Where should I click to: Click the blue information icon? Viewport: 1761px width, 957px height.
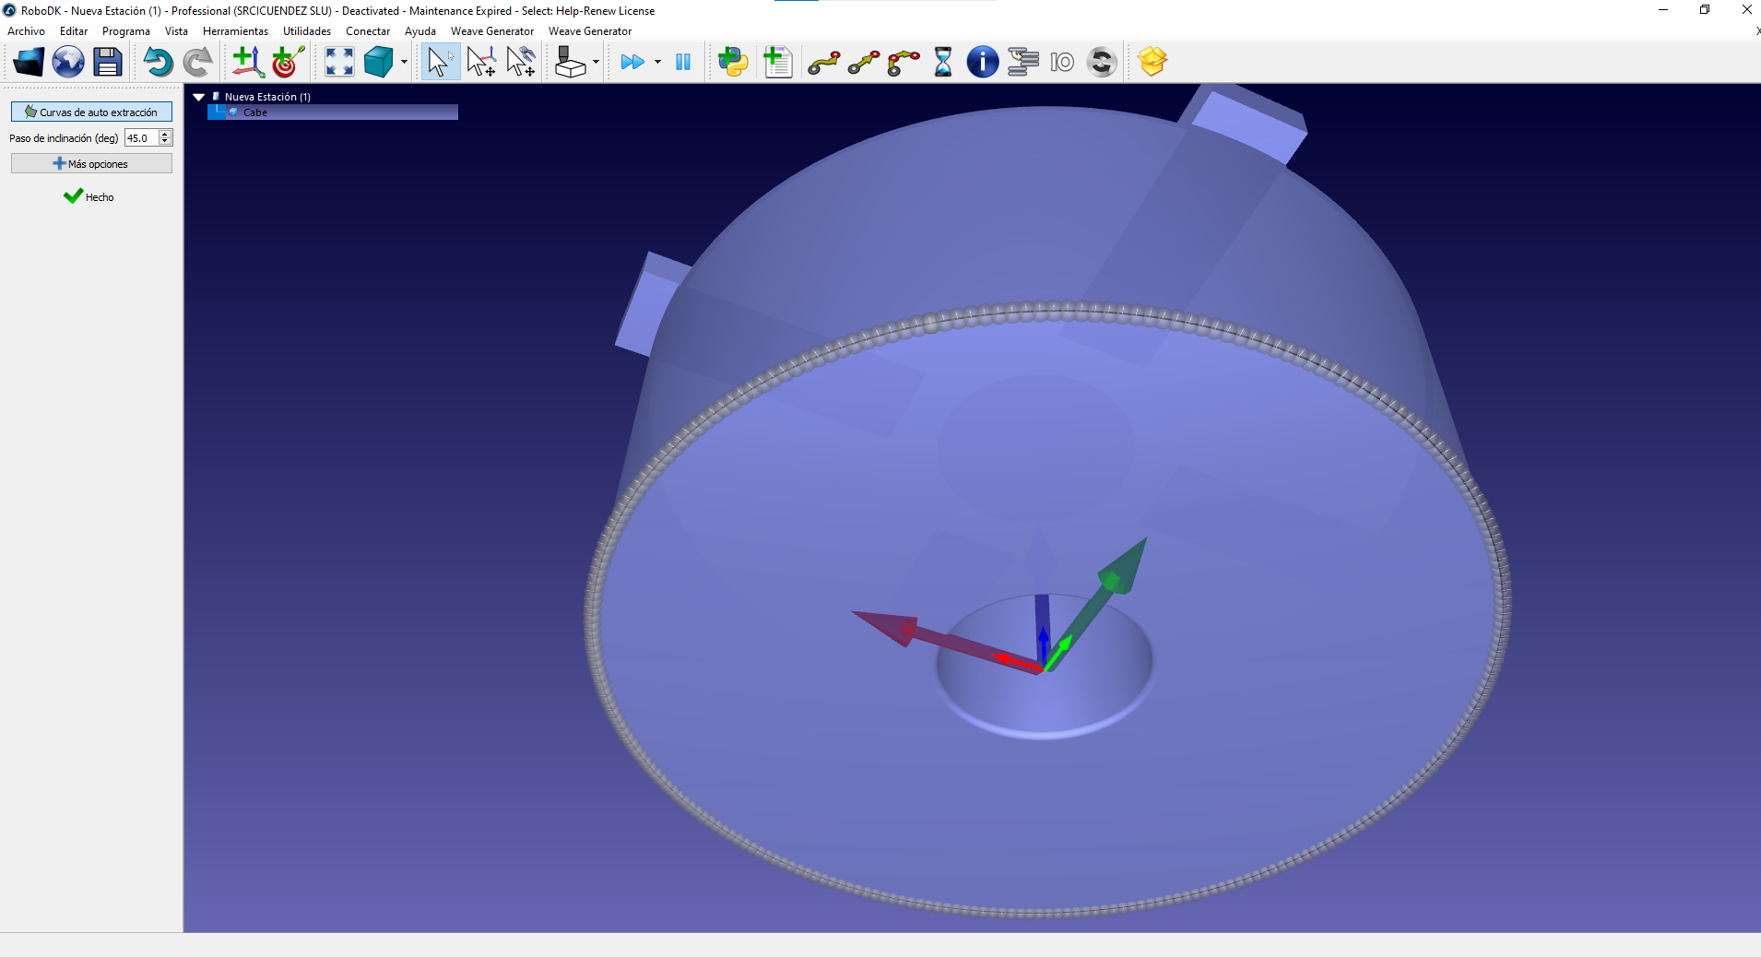point(982,62)
